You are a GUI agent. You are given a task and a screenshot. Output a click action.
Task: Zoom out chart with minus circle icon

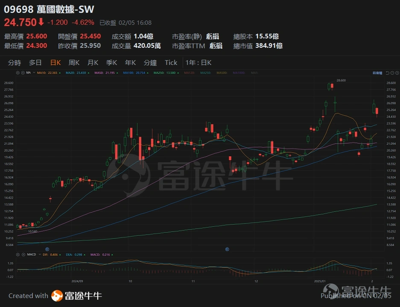pos(392,73)
